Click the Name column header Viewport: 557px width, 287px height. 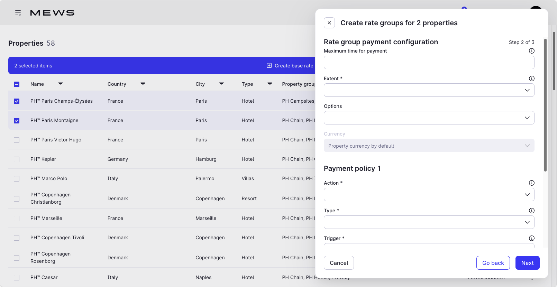[x=37, y=84]
